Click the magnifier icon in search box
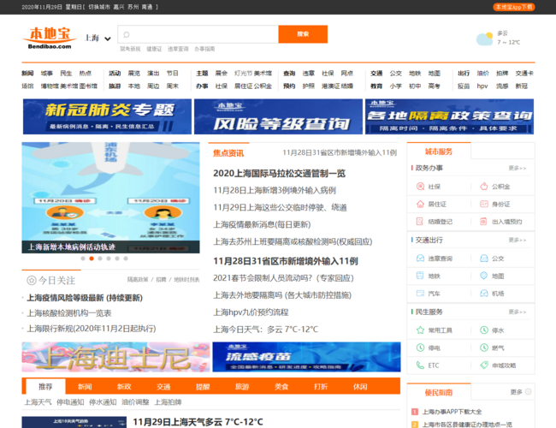Viewport: 556px width, 428px height. pyautogui.click(x=127, y=34)
